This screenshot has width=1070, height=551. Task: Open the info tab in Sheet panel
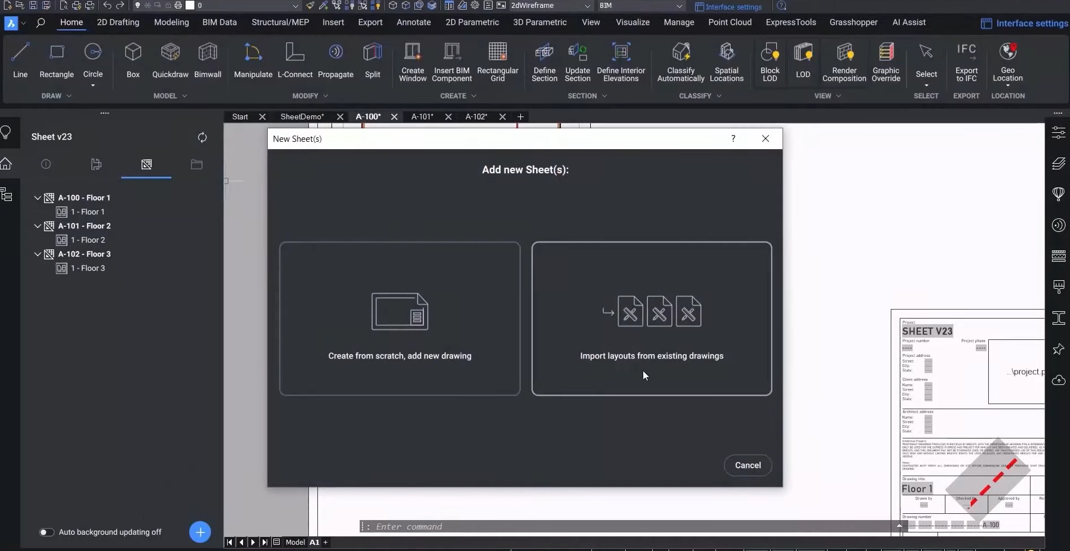click(x=46, y=164)
